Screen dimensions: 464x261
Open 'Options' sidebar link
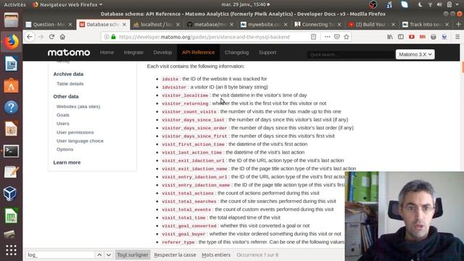tap(65, 149)
